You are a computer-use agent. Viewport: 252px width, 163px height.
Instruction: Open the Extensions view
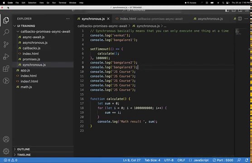pos(6,68)
